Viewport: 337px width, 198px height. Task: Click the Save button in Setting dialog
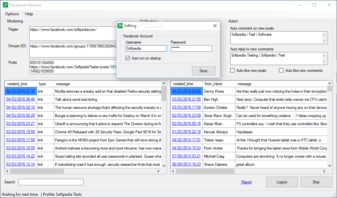tap(204, 71)
